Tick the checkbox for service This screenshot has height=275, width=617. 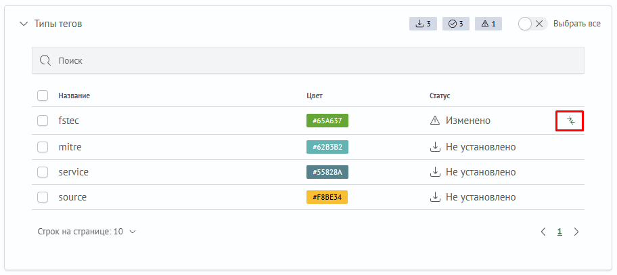(43, 172)
